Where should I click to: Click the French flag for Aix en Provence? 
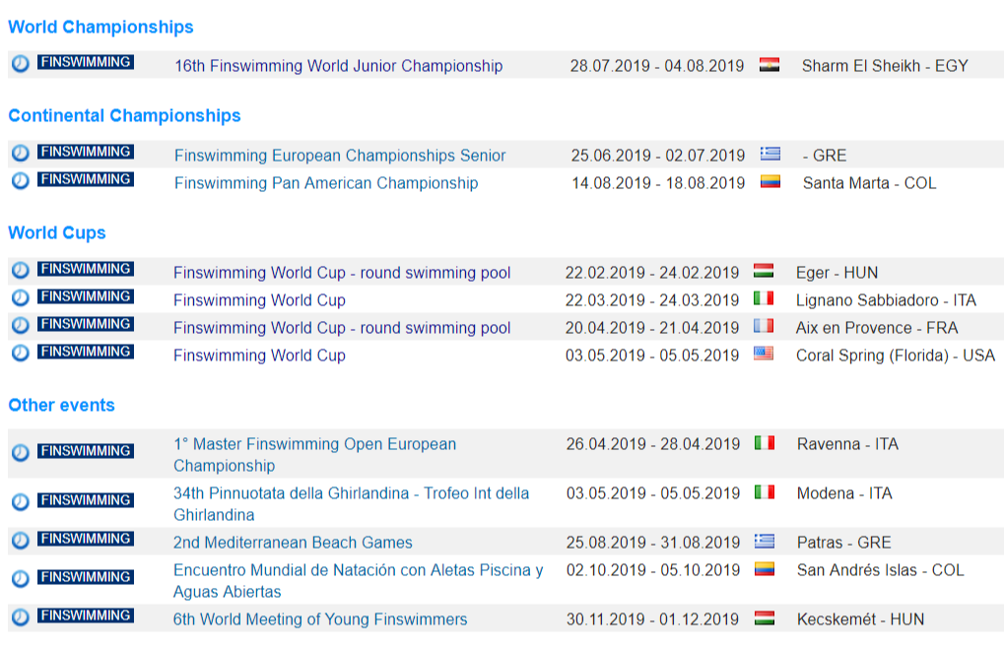tap(764, 326)
